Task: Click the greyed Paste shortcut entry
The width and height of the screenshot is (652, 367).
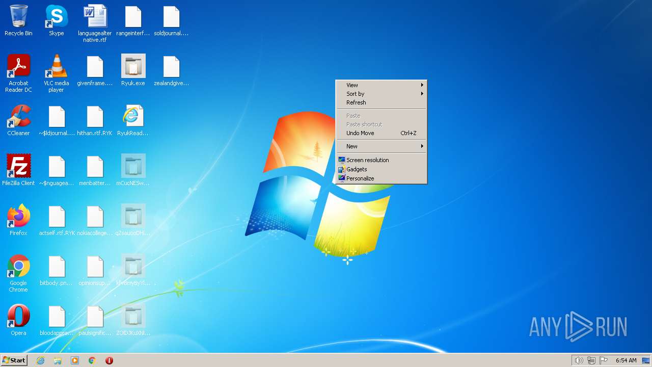Action: pos(381,124)
